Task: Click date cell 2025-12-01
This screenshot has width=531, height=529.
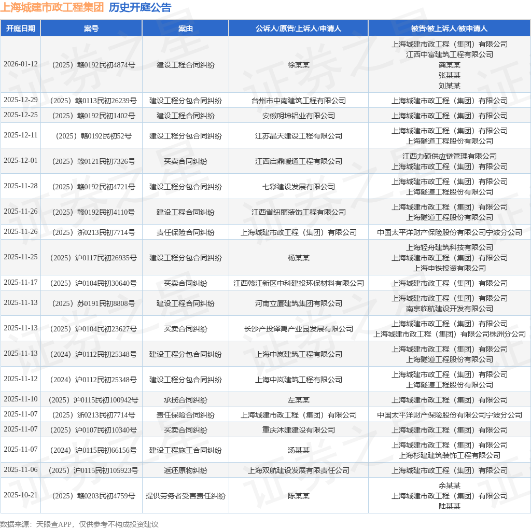Action: pyautogui.click(x=21, y=161)
